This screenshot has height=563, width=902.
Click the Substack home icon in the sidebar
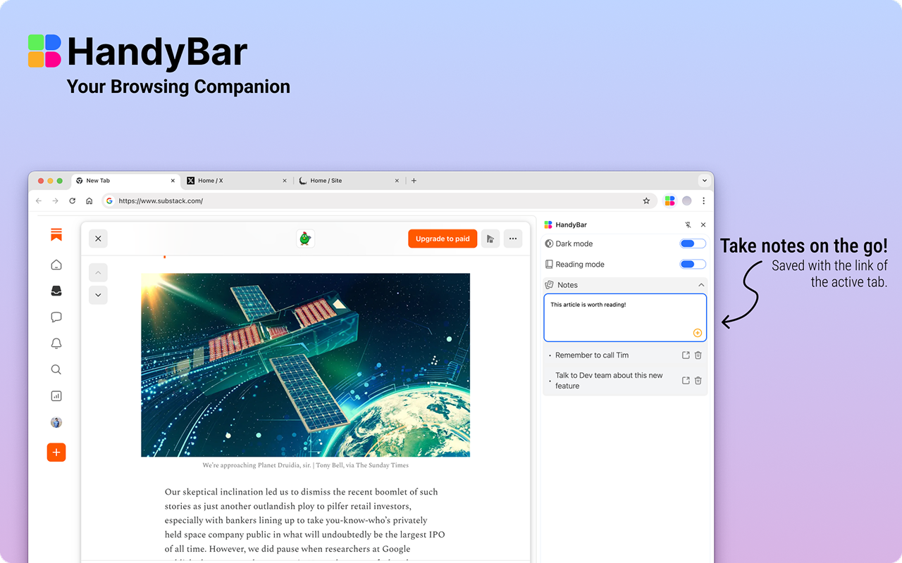pyautogui.click(x=56, y=265)
